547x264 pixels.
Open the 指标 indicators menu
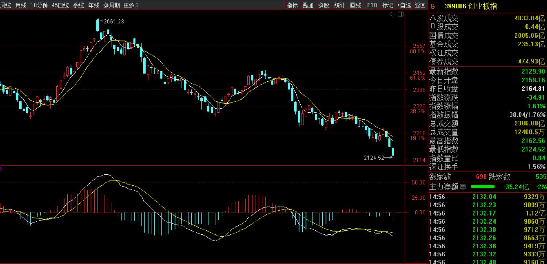[x=292, y=5]
